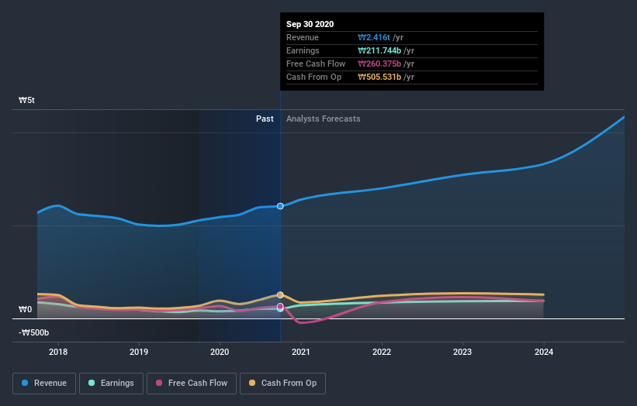637x406 pixels.
Task: Click the ₩2.416t revenue value in tooltip
Action: 374,37
